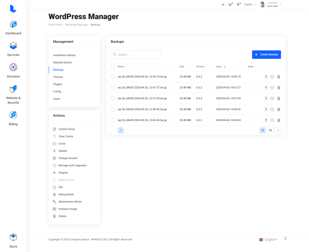Viewport: 309px width, 252px height.
Task: Download the 12-52-10 backup file
Action: click(x=266, y=77)
